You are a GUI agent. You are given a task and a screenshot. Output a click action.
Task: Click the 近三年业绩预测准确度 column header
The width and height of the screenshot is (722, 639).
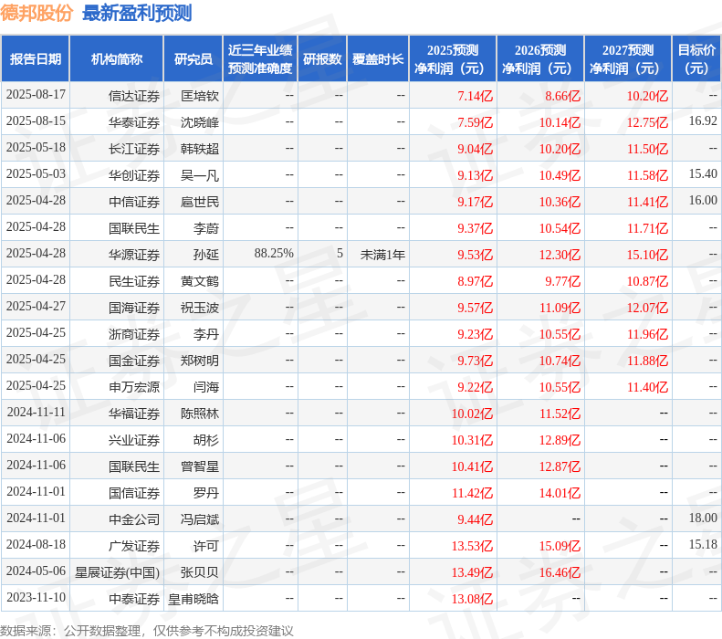[x=260, y=59]
